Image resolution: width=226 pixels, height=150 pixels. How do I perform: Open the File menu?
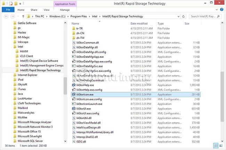pyautogui.click(x=8, y=10)
